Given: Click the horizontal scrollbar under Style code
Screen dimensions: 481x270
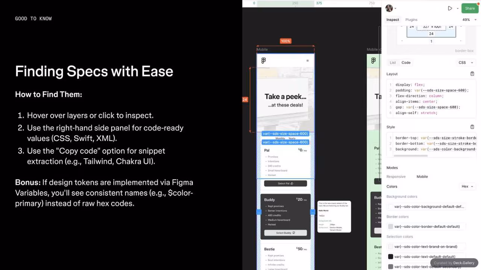Looking at the screenshot, I should click(410, 156).
